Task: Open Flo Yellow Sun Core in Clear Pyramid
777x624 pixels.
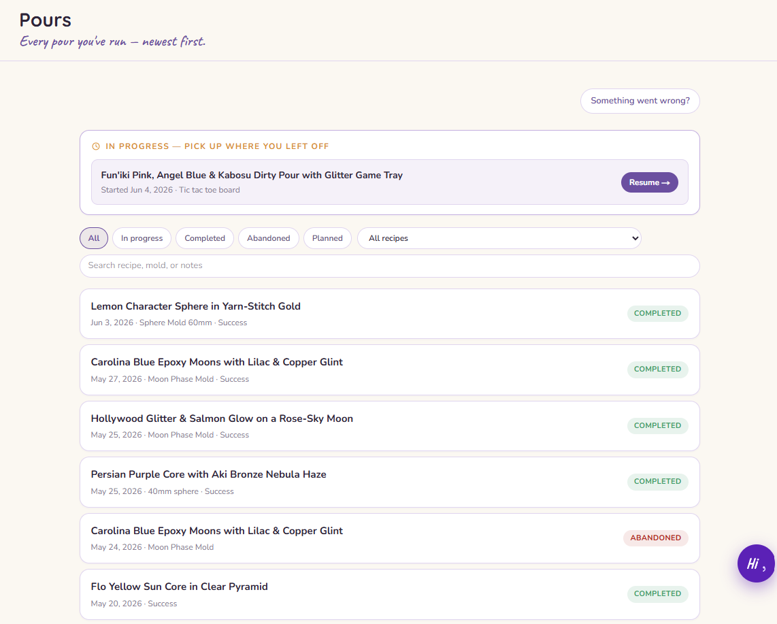Action: 389,594
